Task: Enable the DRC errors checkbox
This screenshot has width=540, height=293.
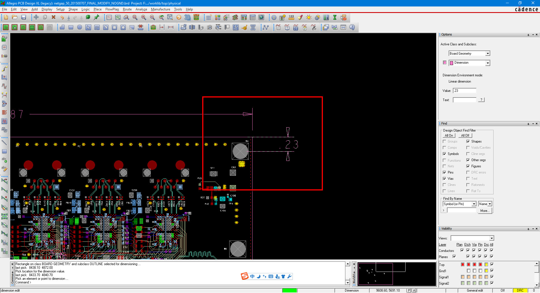Action: pyautogui.click(x=468, y=172)
